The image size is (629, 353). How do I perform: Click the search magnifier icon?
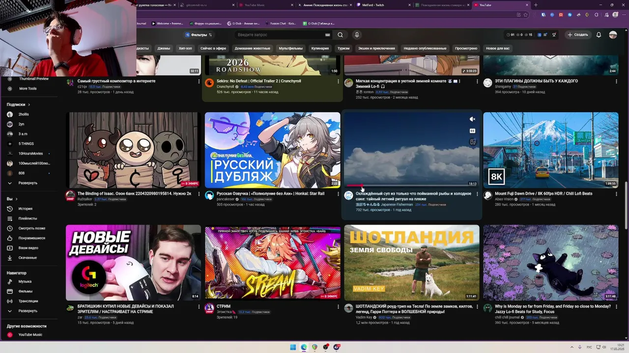340,35
